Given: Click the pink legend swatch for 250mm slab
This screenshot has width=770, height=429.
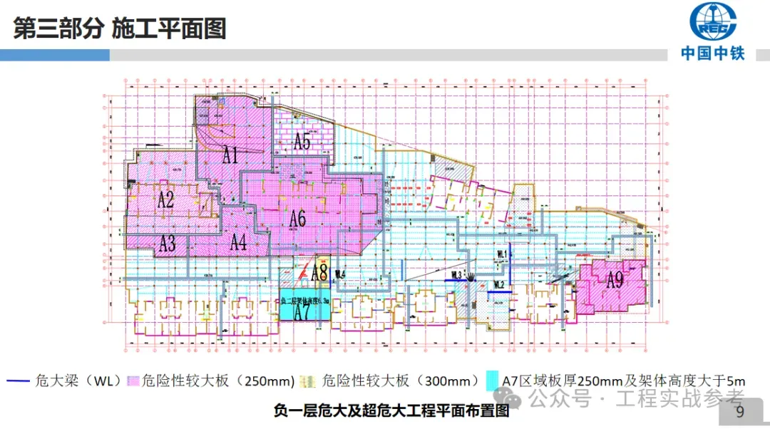Looking at the screenshot, I should tap(133, 381).
